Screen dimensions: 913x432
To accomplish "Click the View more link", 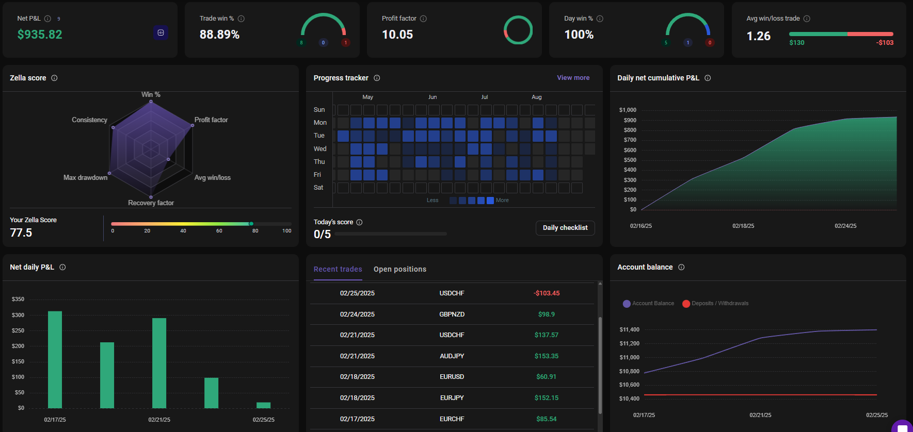I will 573,78.
